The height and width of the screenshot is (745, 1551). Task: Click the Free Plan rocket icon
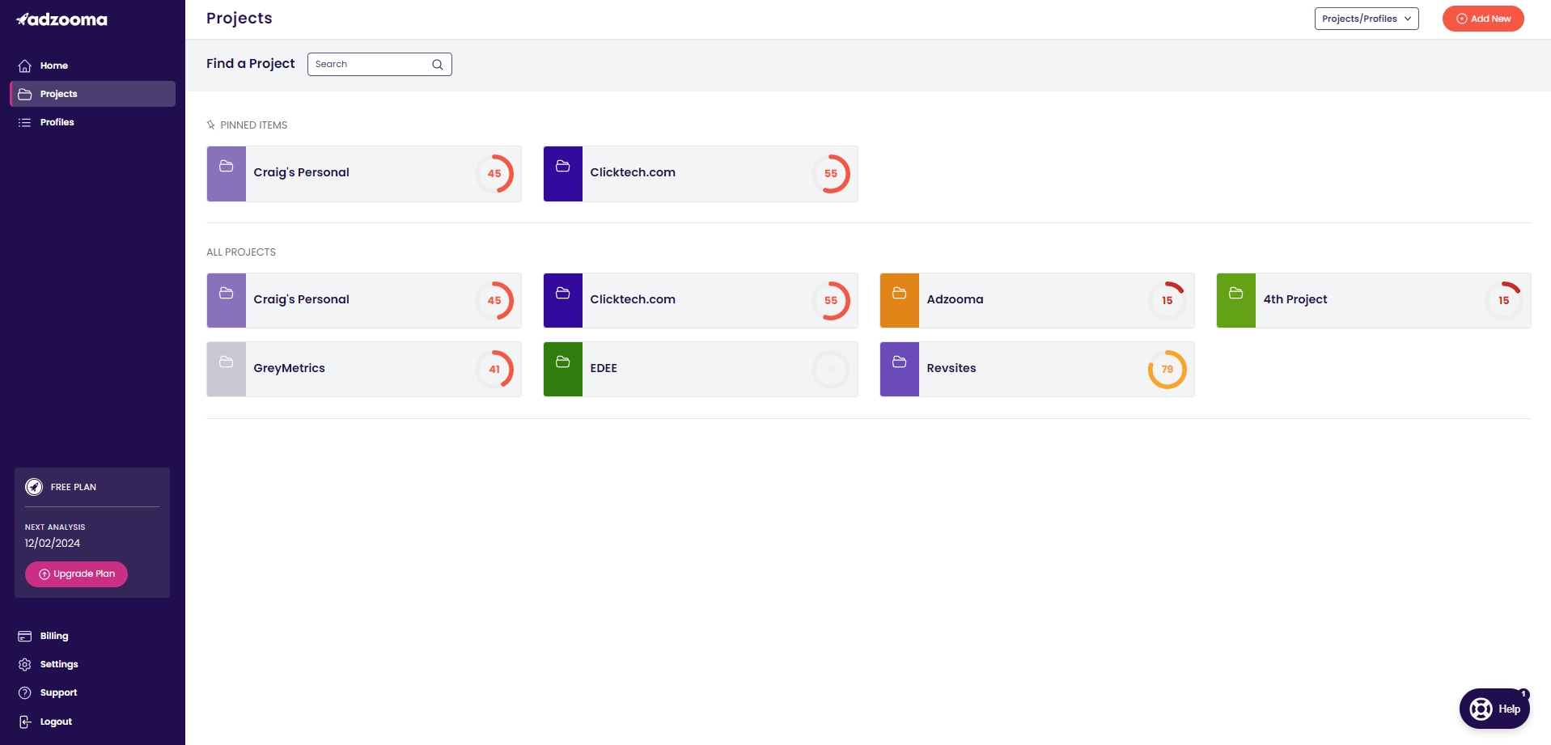[34, 487]
